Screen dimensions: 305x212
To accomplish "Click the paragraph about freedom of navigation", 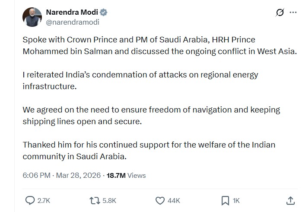I will [151, 116].
